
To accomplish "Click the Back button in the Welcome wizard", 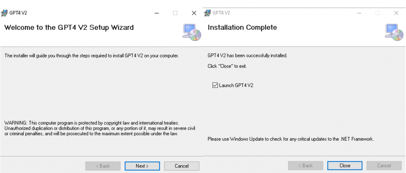I will (x=103, y=166).
